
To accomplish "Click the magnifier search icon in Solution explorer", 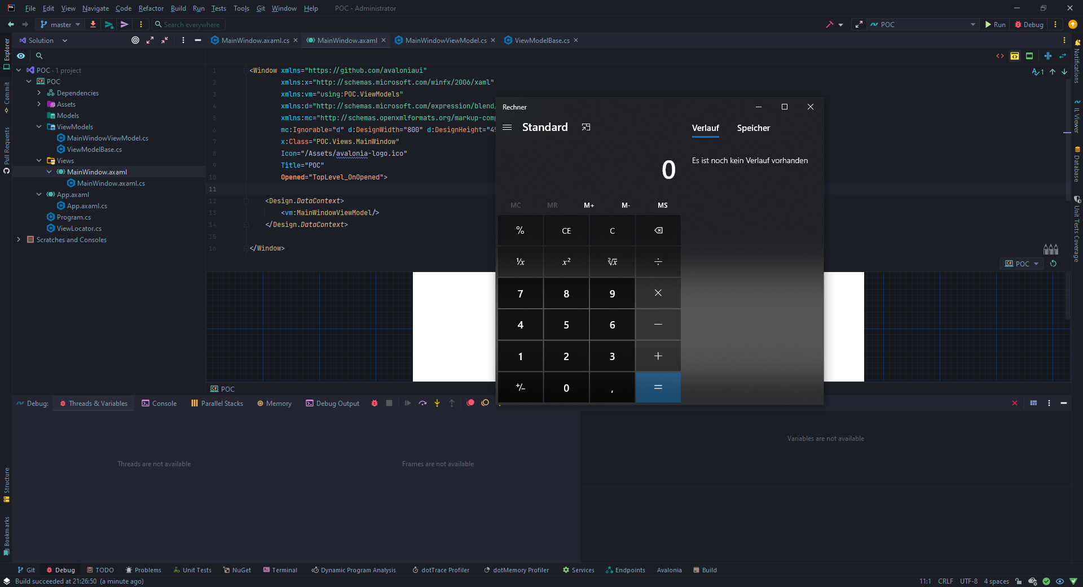I will (x=39, y=56).
